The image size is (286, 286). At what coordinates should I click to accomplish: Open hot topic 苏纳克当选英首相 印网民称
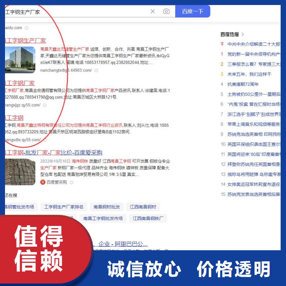tap(254, 134)
